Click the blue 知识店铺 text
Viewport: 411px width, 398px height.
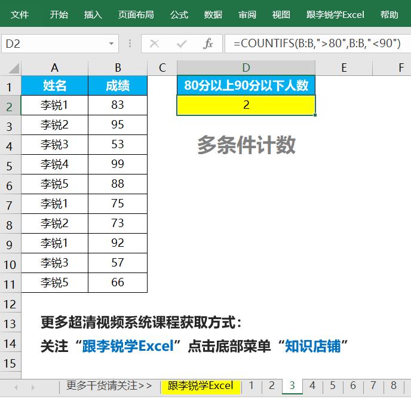click(x=312, y=346)
